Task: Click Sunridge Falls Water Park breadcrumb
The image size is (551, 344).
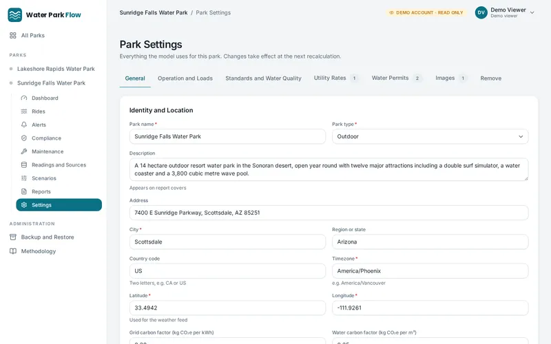Action: click(x=154, y=12)
